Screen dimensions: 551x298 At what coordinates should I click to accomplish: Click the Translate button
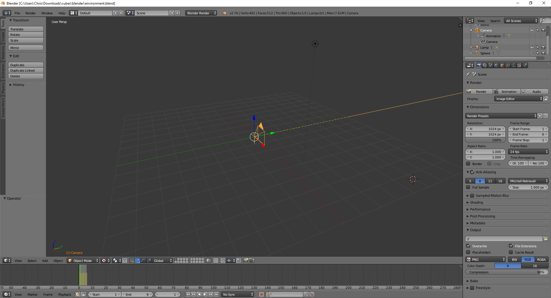[x=26, y=29]
